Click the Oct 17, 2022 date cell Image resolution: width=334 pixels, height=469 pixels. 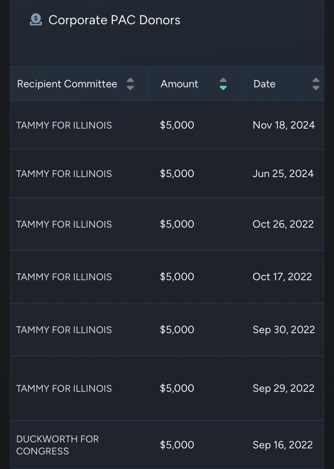tap(282, 277)
